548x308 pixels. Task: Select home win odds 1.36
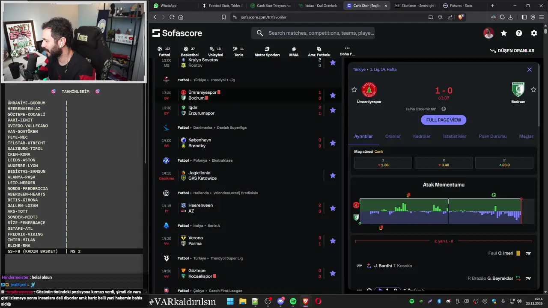point(383,163)
